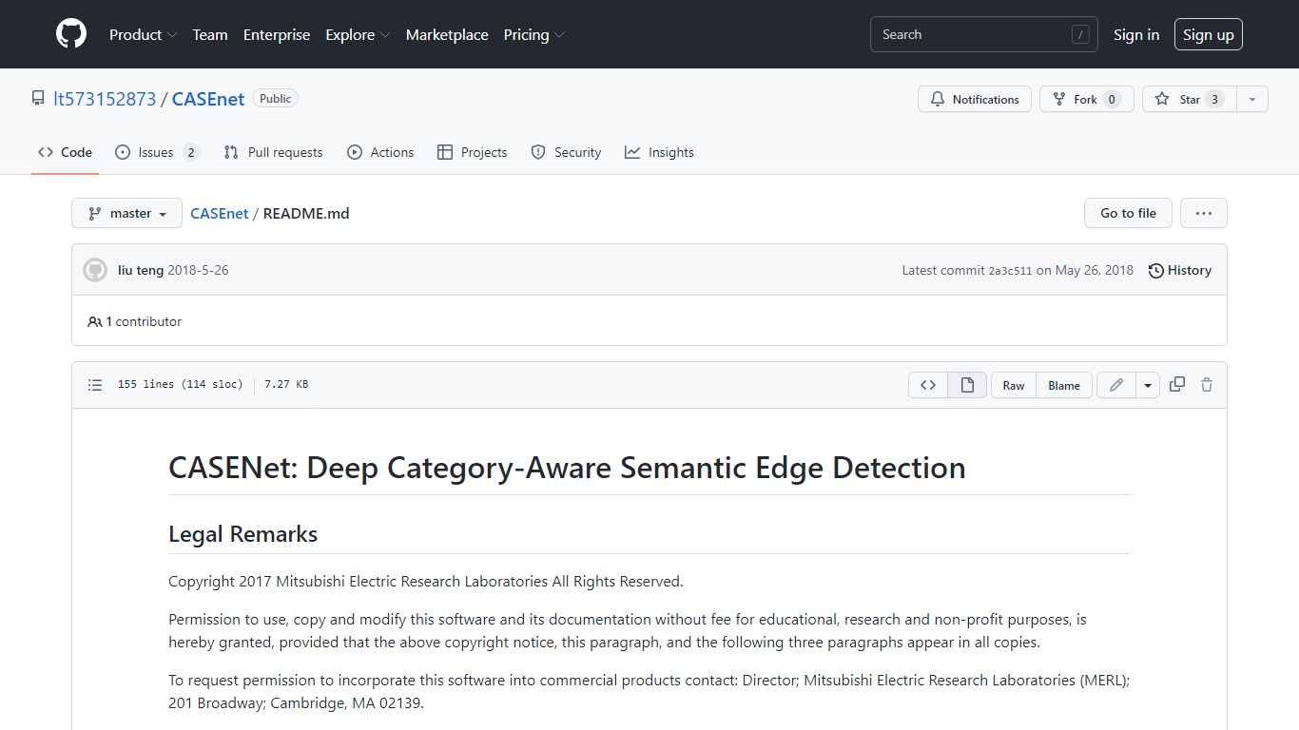Image resolution: width=1299 pixels, height=730 pixels.
Task: Expand the Pricing menu
Action: coord(533,34)
